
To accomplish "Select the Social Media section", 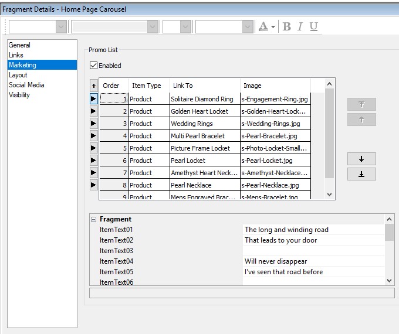I will tap(26, 85).
